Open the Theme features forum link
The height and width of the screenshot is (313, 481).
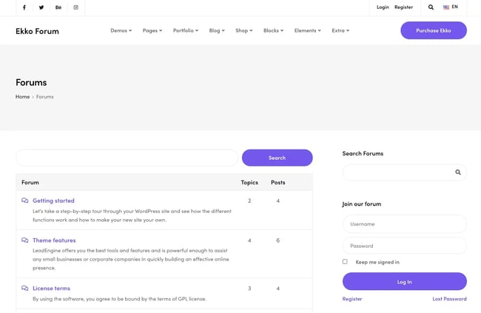(54, 240)
